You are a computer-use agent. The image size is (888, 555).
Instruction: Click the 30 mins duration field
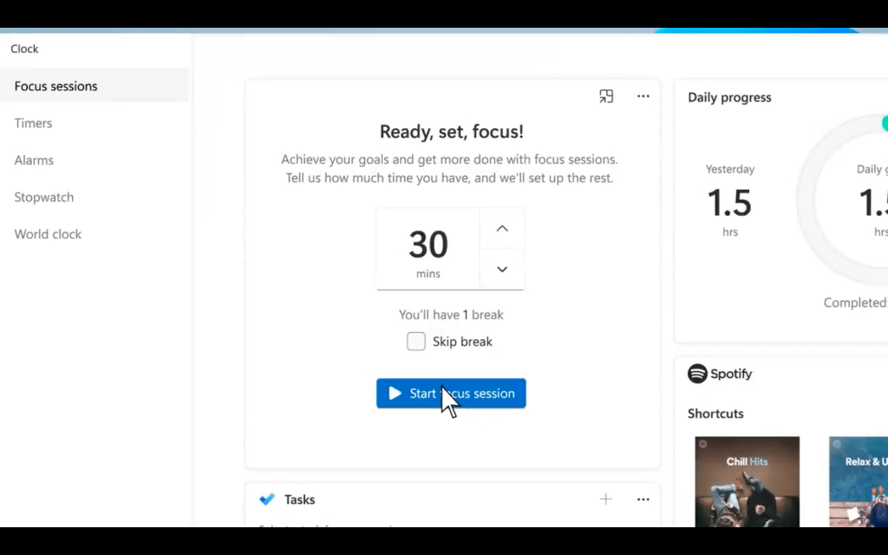428,249
